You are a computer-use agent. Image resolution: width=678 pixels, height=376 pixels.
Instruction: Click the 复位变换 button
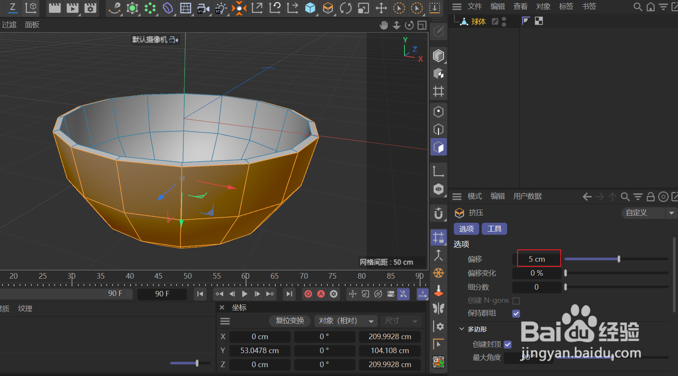pos(290,321)
